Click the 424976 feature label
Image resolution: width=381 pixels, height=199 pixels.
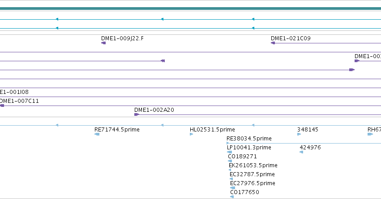pyautogui.click(x=310, y=148)
